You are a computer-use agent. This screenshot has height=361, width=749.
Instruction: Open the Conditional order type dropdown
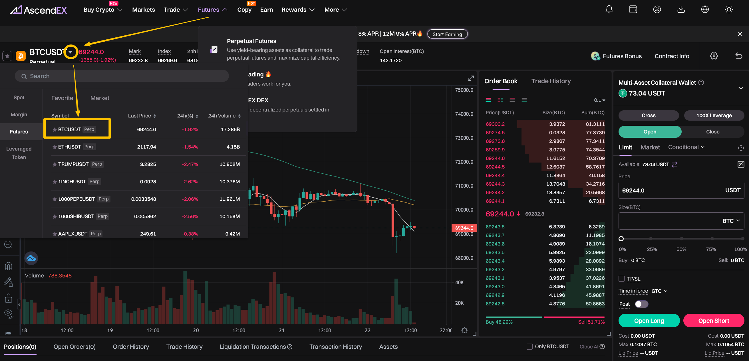click(x=686, y=147)
